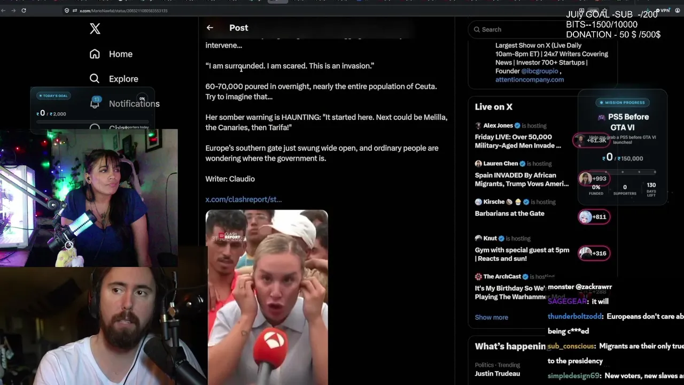684x385 pixels.
Task: Click Knut's verified badge
Action: (501, 238)
